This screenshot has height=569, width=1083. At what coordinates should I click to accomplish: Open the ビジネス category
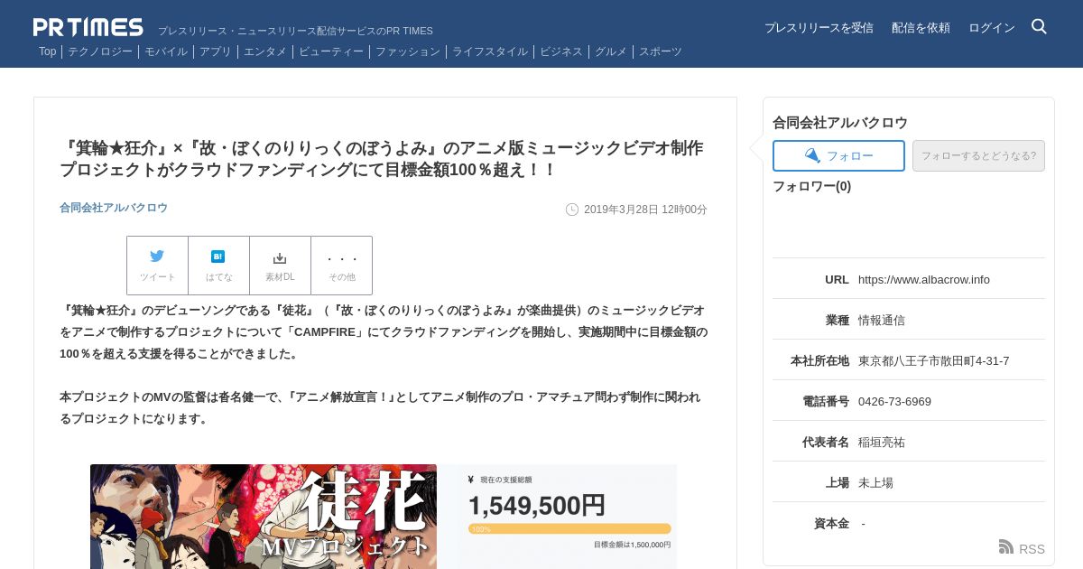pyautogui.click(x=561, y=51)
